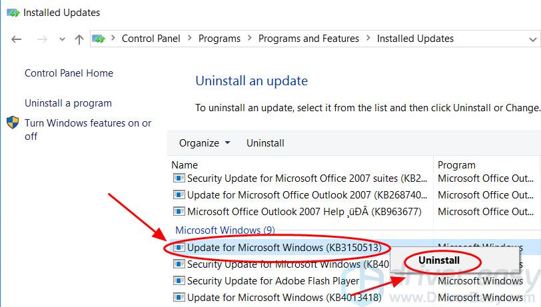Viewport: 541px width, 307px height.
Task: Open Control Panel Home link
Action: click(69, 73)
